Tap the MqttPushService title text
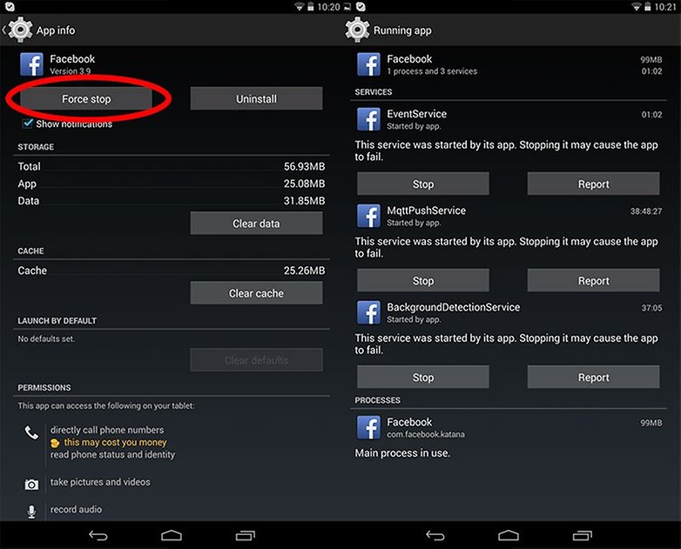The height and width of the screenshot is (549, 681). pyautogui.click(x=426, y=211)
